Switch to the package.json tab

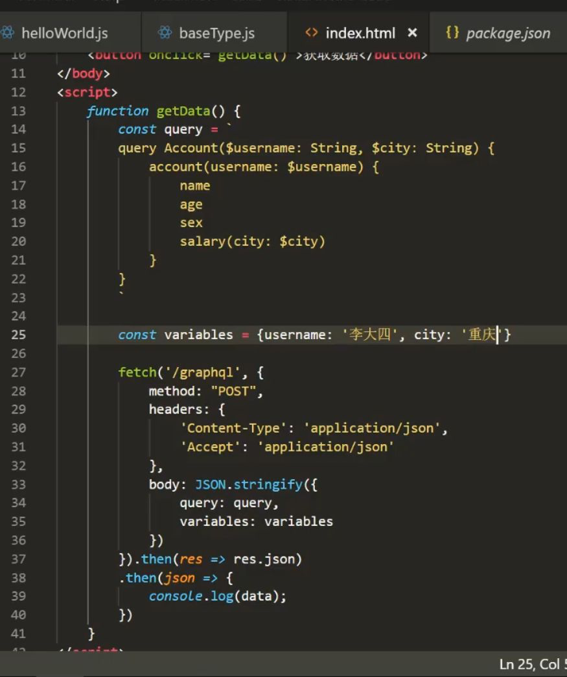pyautogui.click(x=507, y=32)
